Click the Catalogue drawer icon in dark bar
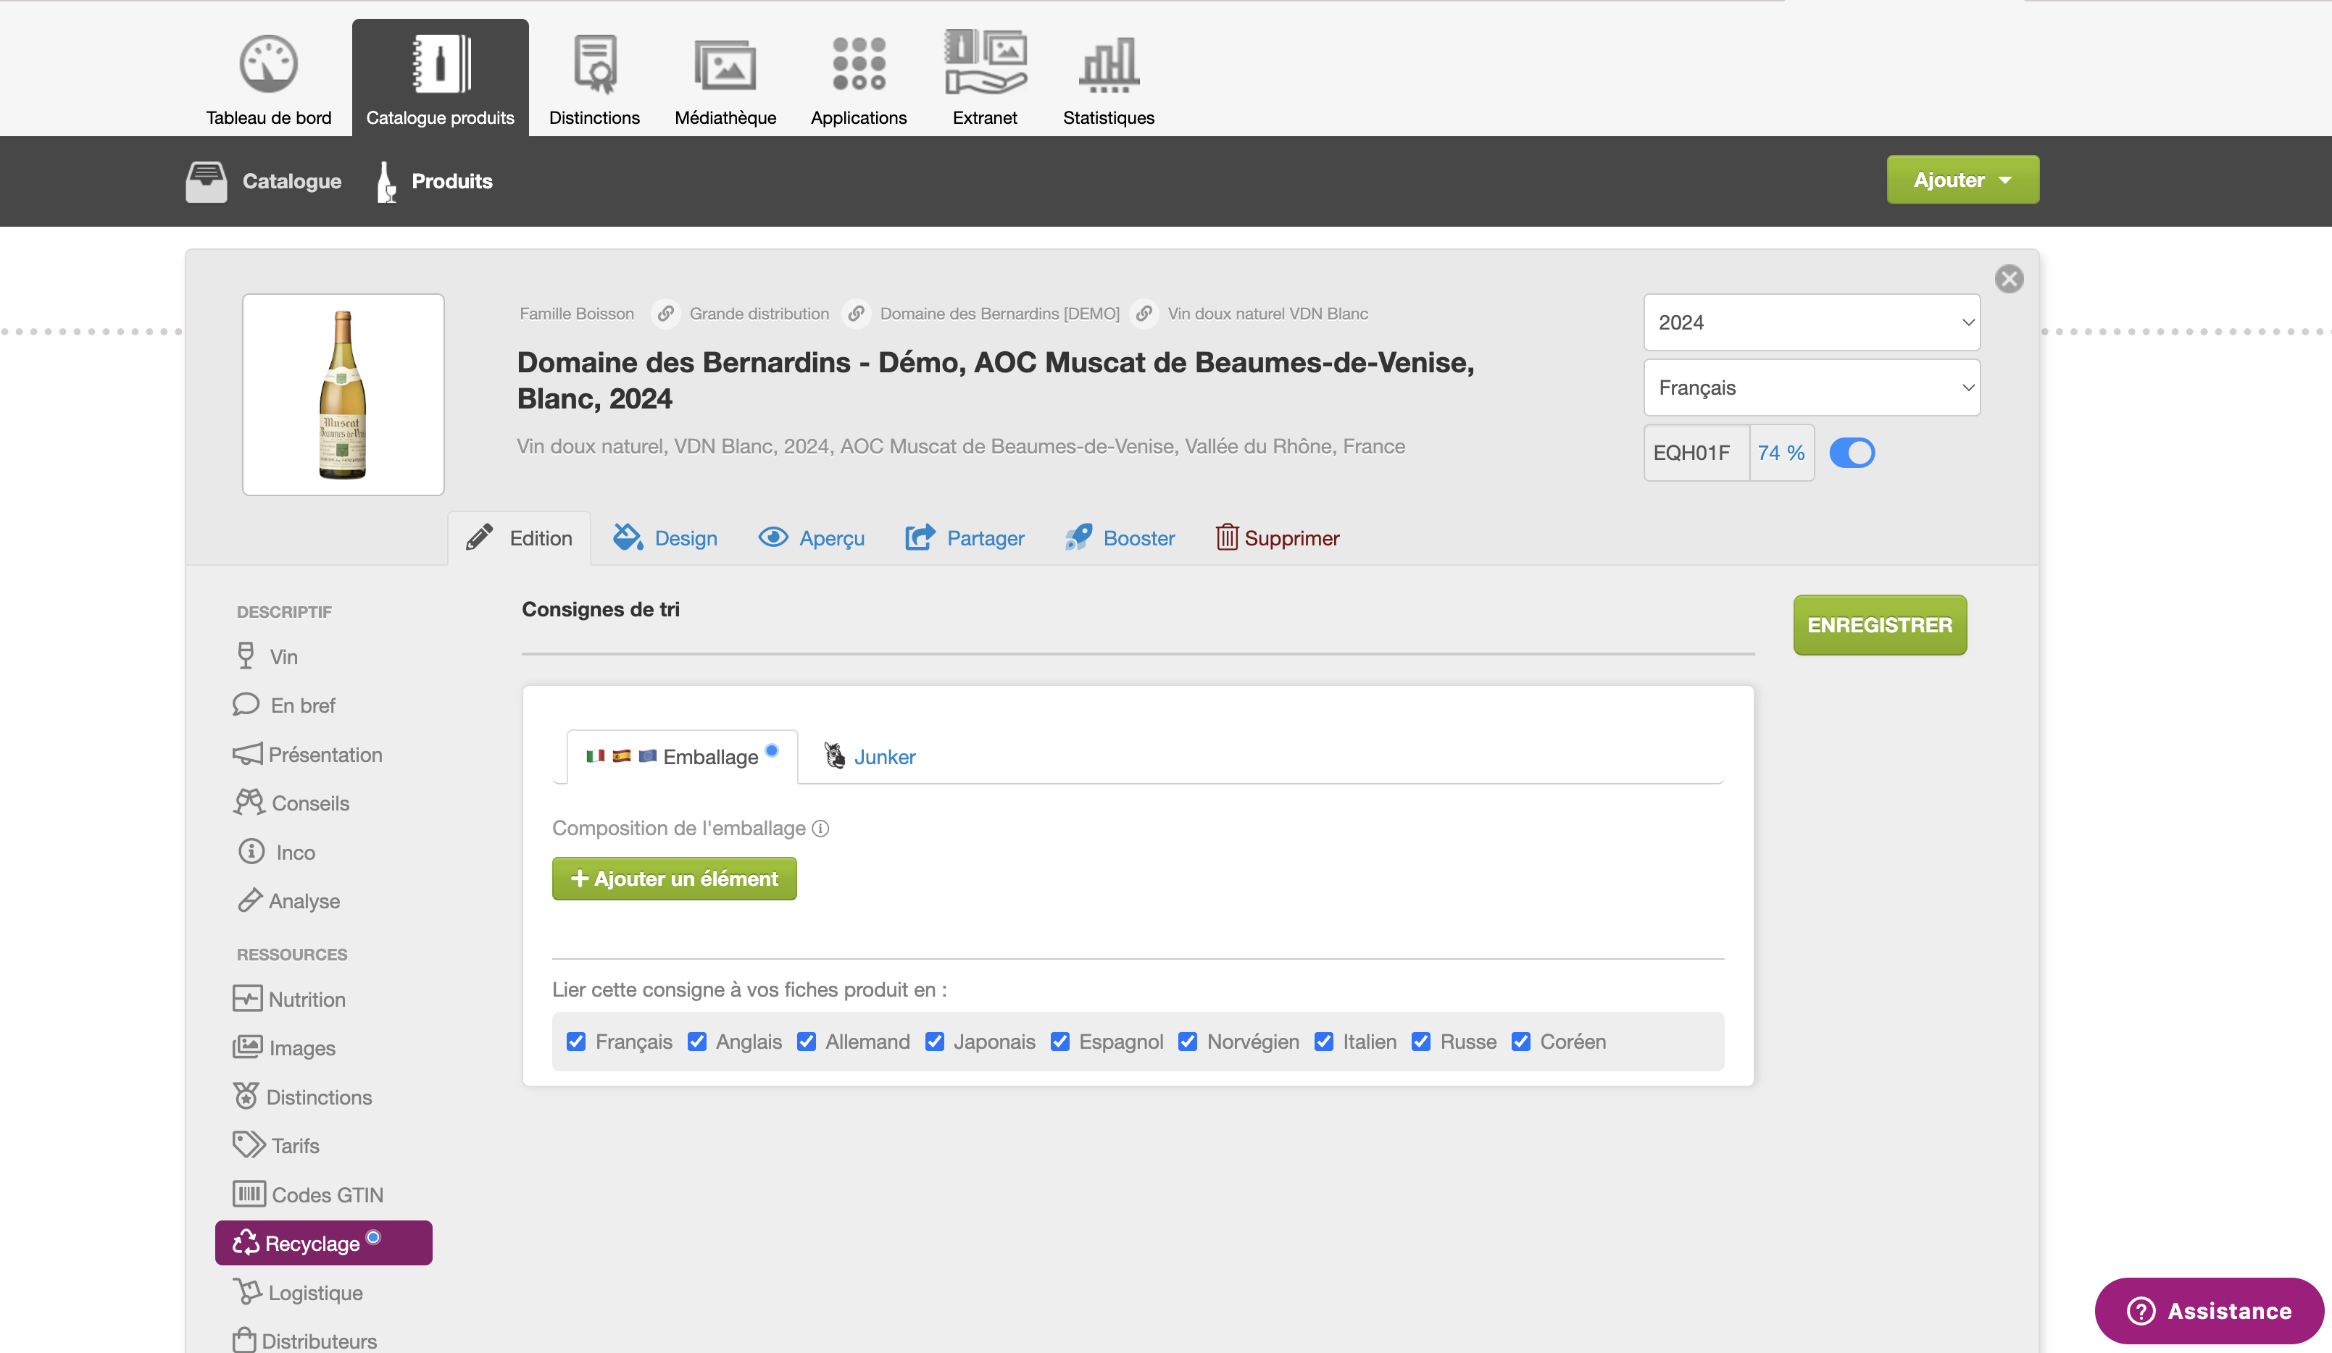The width and height of the screenshot is (2332, 1353). click(205, 181)
